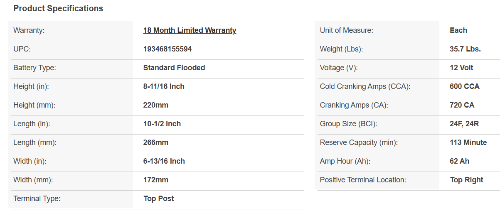Click the Product Specifications heading
This screenshot has width=500, height=211.
58,8
